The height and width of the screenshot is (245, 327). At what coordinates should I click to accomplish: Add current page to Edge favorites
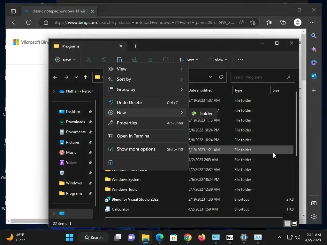coord(253,22)
